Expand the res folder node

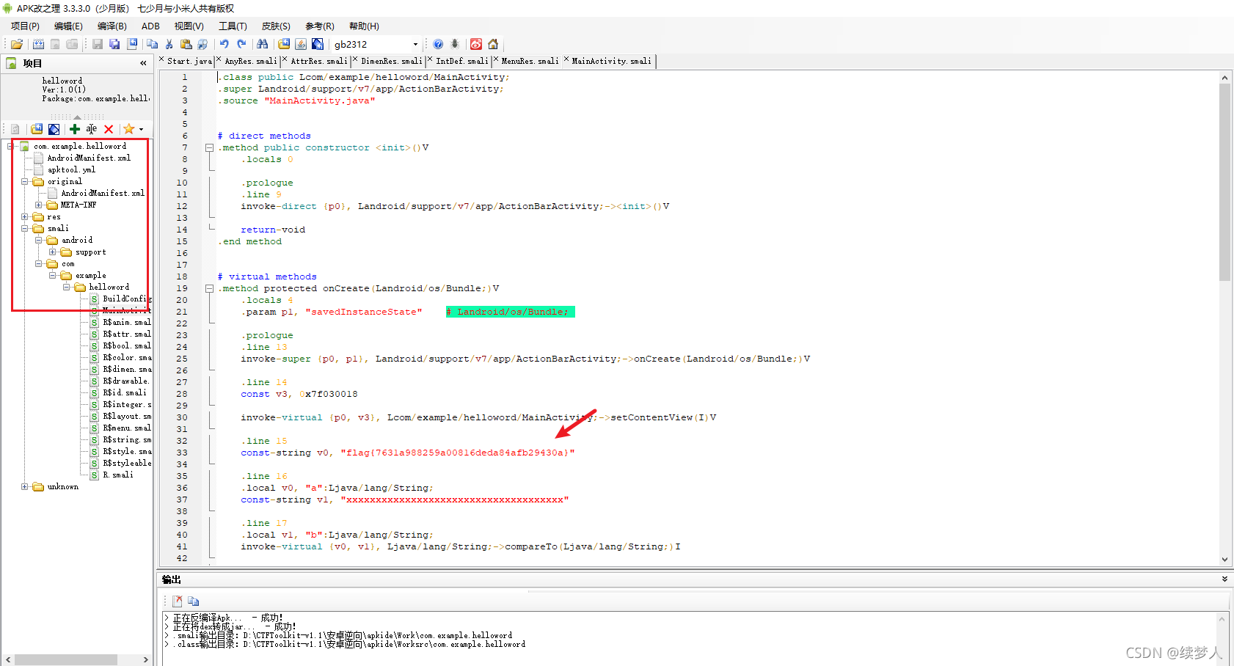click(x=24, y=217)
